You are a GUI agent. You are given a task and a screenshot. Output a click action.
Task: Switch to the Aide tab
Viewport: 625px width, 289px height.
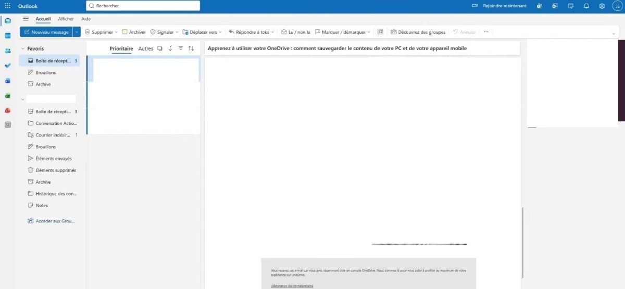click(x=86, y=19)
